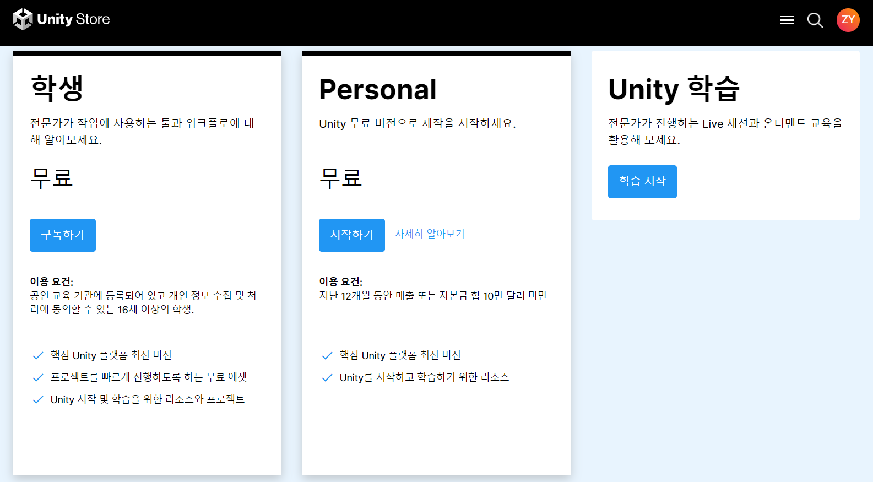Image resolution: width=873 pixels, height=482 pixels.
Task: Click the '공인 교육 기관에 등록되어' requirement text
Action: (143, 302)
